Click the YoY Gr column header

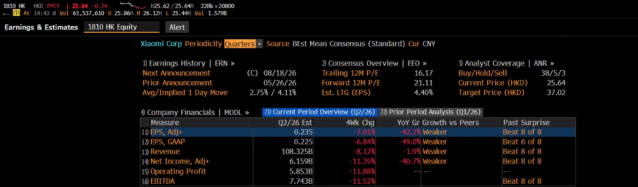[x=398, y=122]
